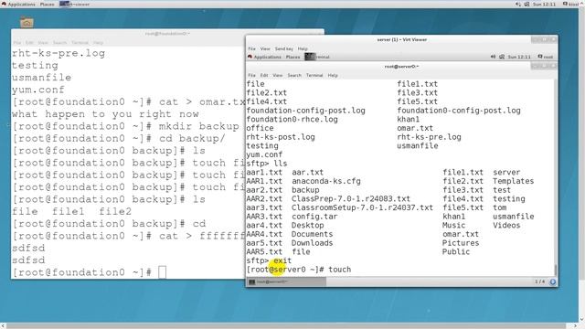Click 'rht-ks-post.log' in server0 terminal

click(x=281, y=137)
